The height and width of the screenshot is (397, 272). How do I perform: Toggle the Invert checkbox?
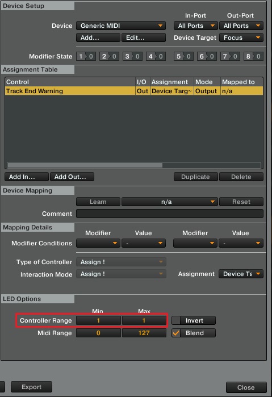(x=176, y=320)
